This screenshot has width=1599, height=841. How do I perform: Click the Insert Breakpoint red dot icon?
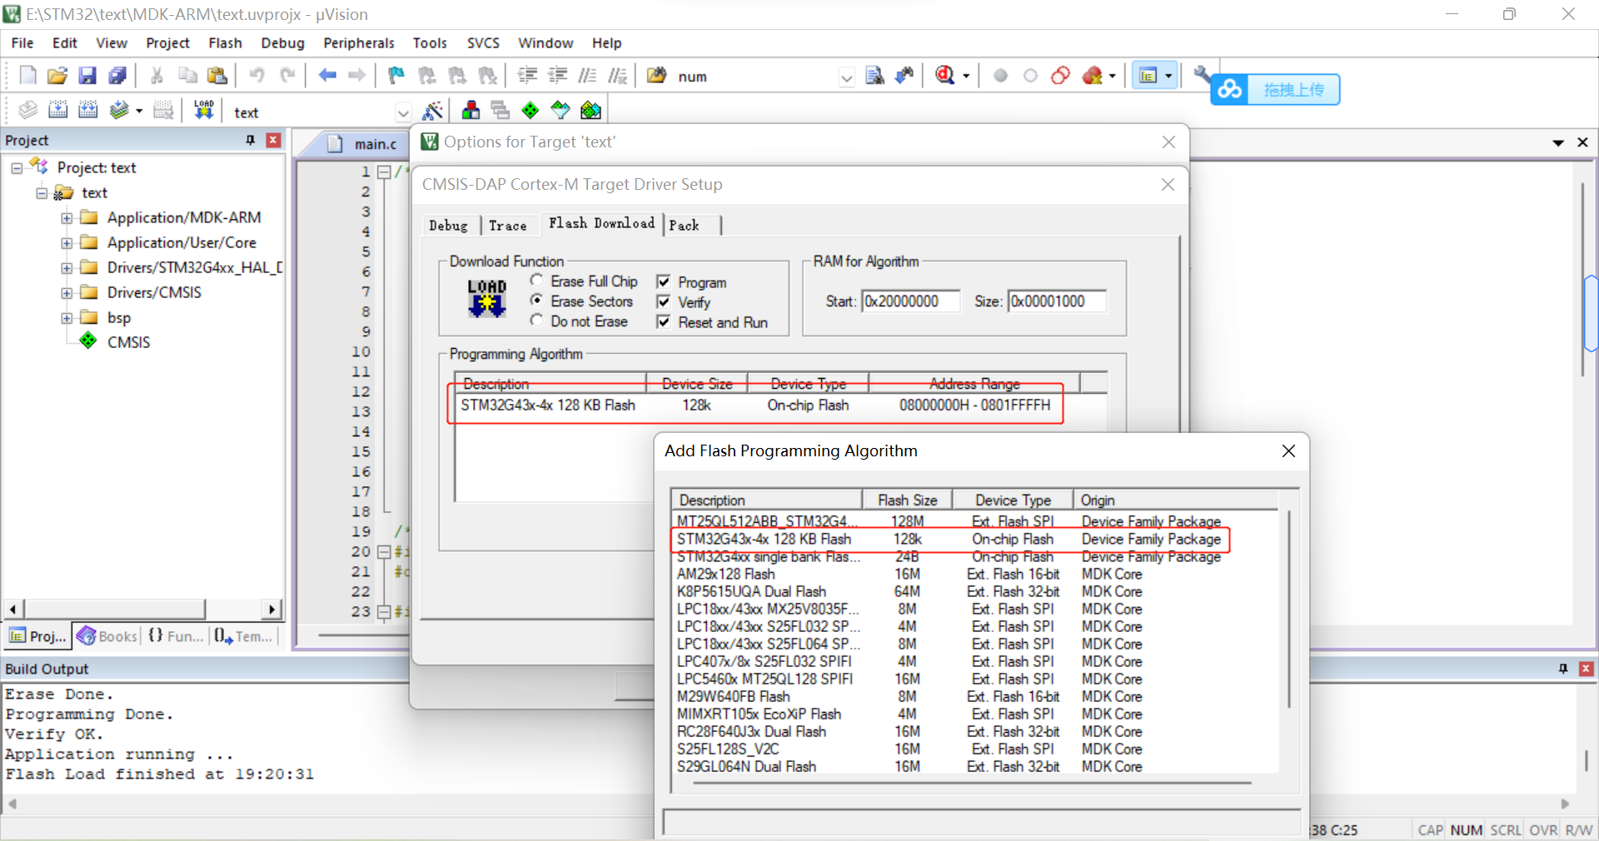click(1000, 76)
